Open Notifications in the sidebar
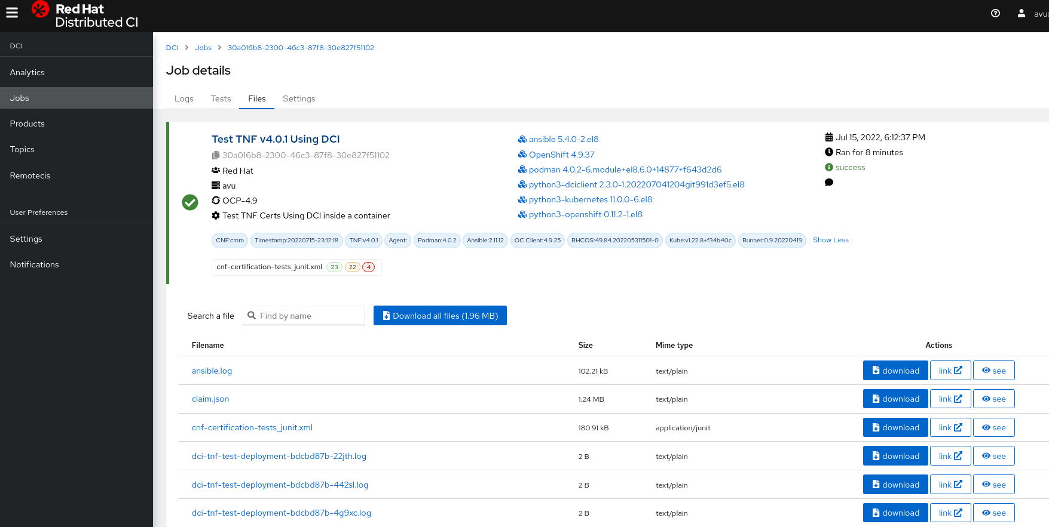The width and height of the screenshot is (1049, 527). coord(77,264)
